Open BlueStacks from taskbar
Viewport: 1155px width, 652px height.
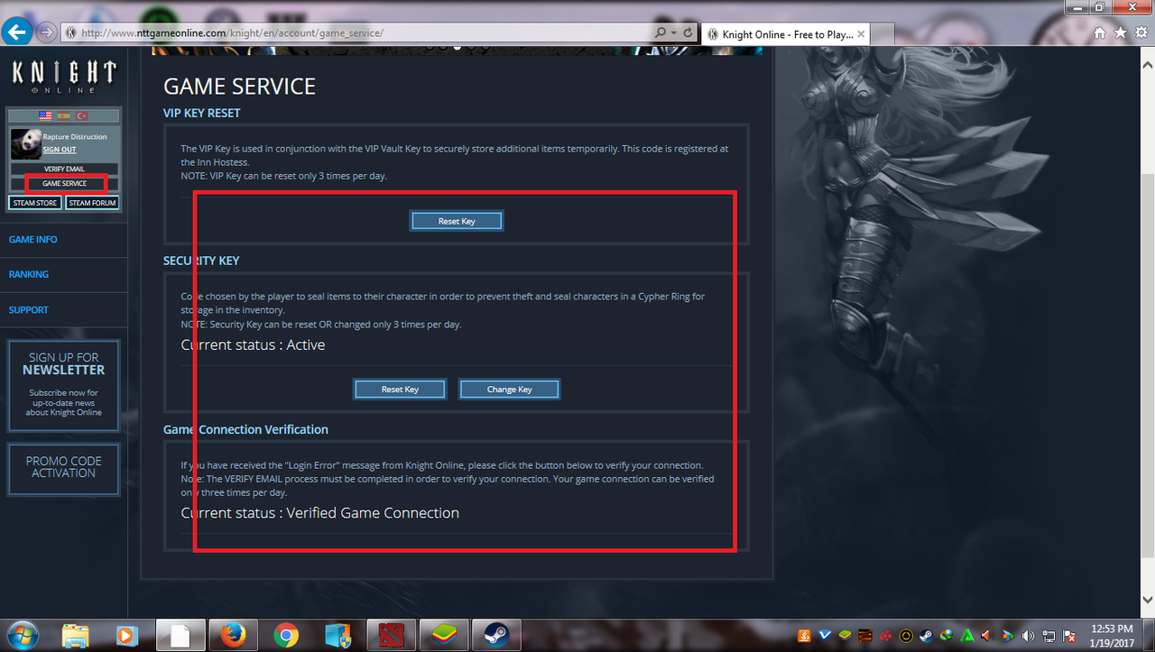[x=442, y=636]
